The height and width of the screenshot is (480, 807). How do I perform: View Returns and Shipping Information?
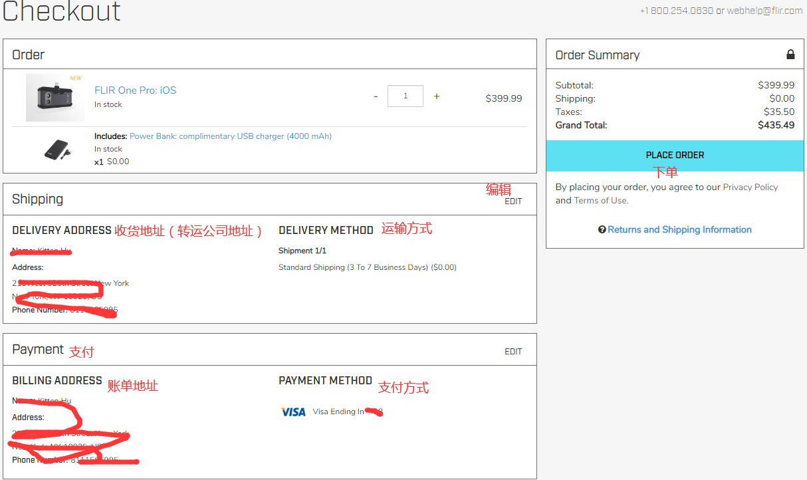coord(679,229)
